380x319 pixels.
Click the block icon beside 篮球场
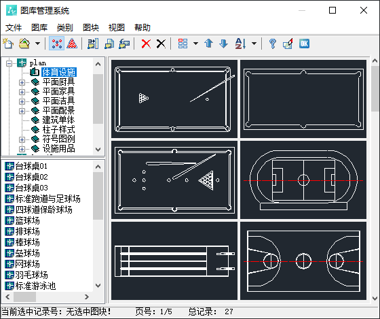(x=9, y=220)
